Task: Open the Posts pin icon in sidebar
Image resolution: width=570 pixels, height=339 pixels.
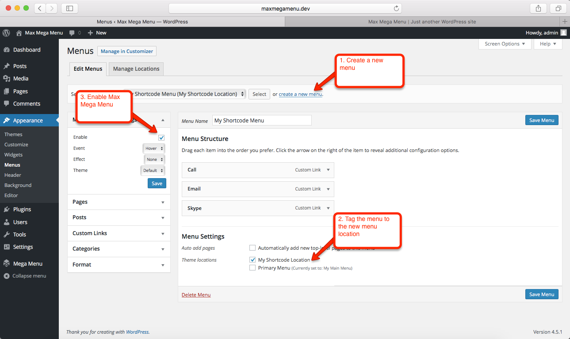Action: click(7, 66)
